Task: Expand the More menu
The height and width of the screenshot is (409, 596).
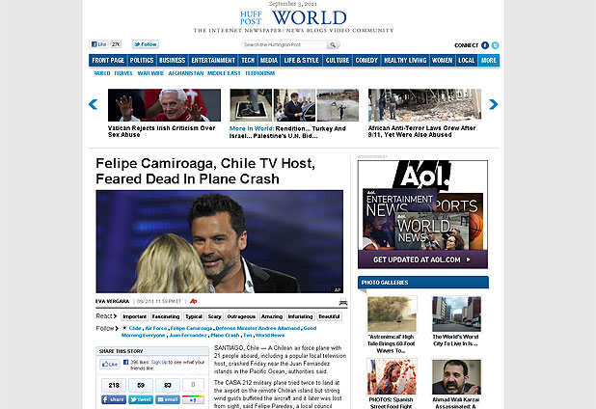Action: pyautogui.click(x=489, y=61)
